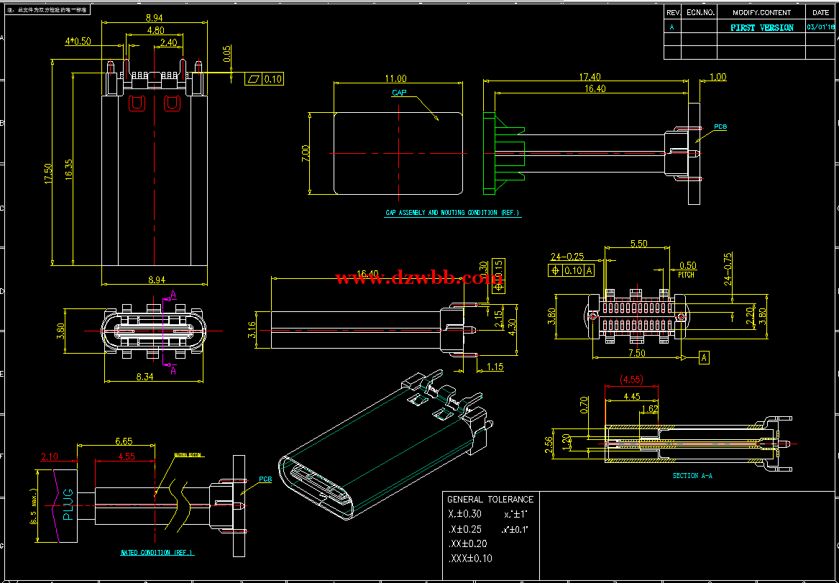Select the .X±0.25 tolerance line

pos(464,530)
